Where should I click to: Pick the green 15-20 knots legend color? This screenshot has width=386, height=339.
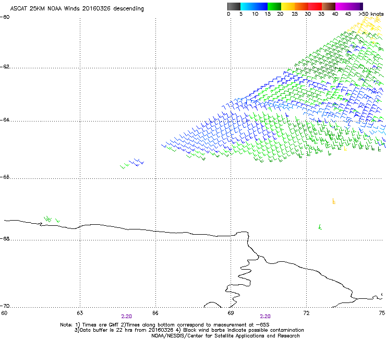coord(274,6)
